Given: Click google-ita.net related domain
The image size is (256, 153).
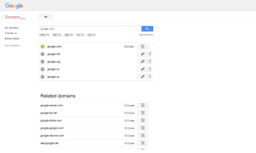Looking at the screenshot, I should point(49,113).
